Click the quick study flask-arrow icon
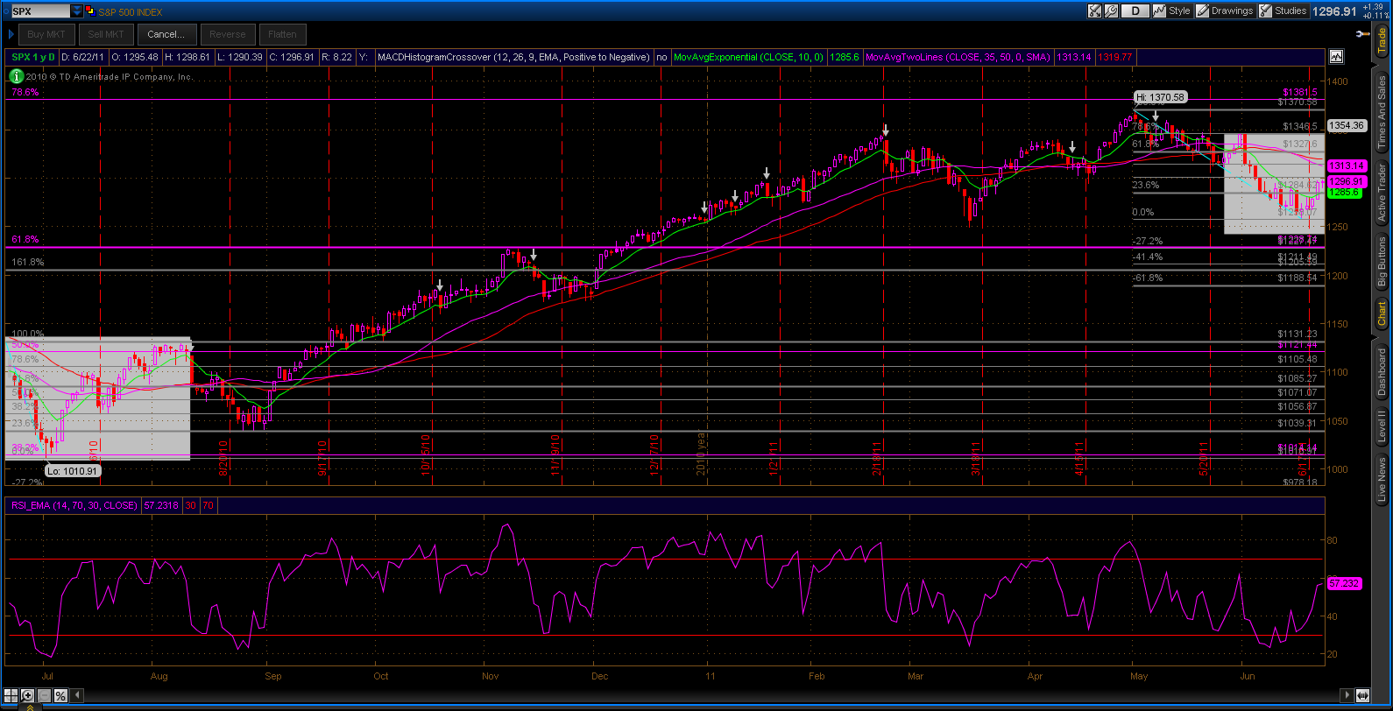This screenshot has height=711, width=1393. pos(1095,11)
